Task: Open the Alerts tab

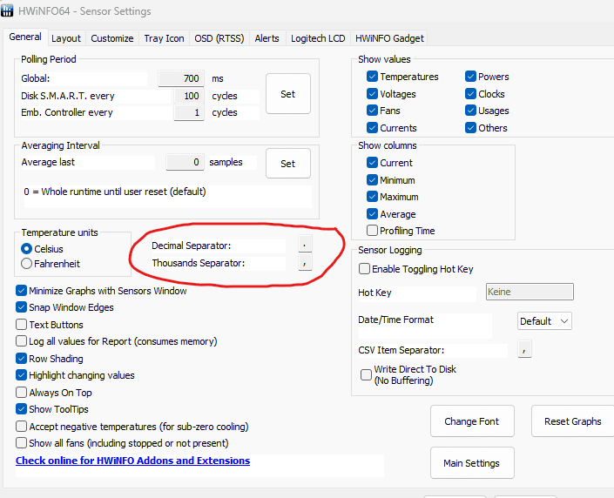Action: tap(267, 38)
